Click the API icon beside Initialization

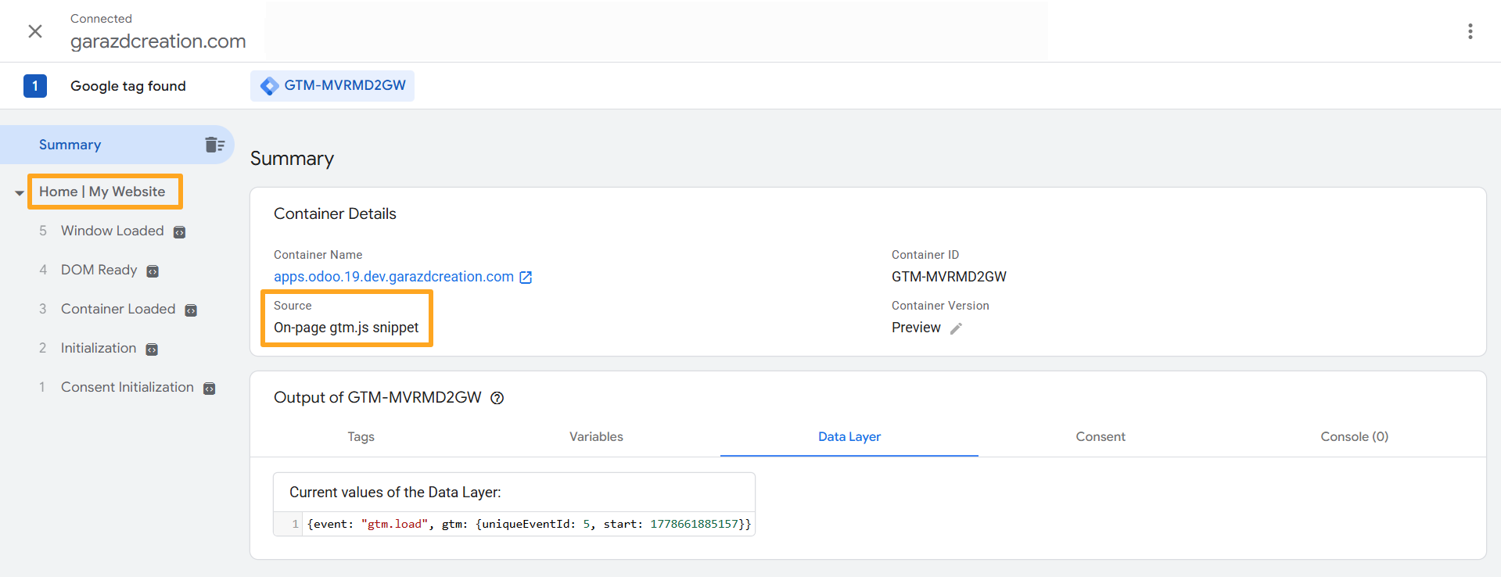(x=152, y=349)
